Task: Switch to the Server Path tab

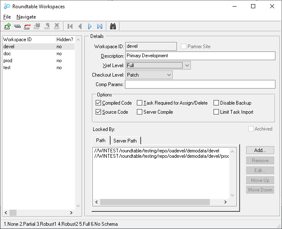Action: point(125,141)
